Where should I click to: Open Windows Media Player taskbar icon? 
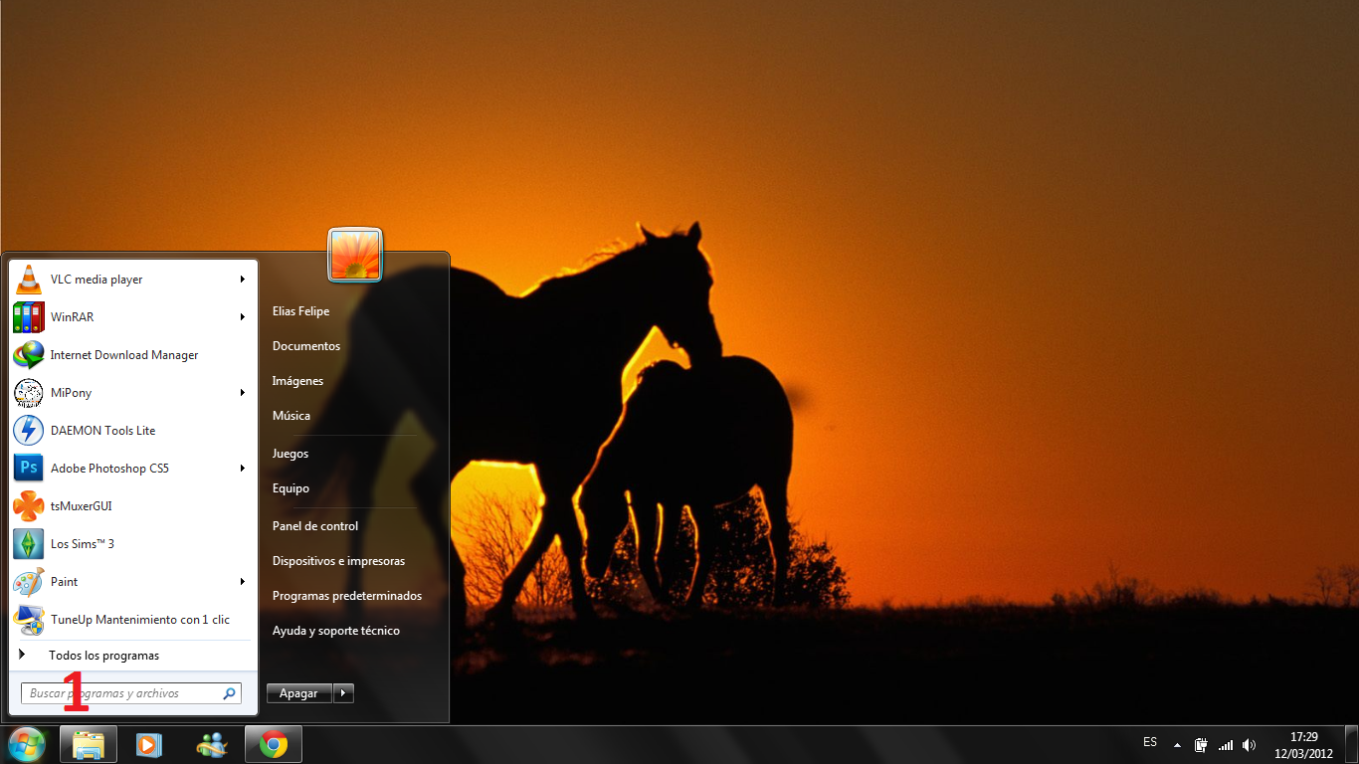click(149, 744)
